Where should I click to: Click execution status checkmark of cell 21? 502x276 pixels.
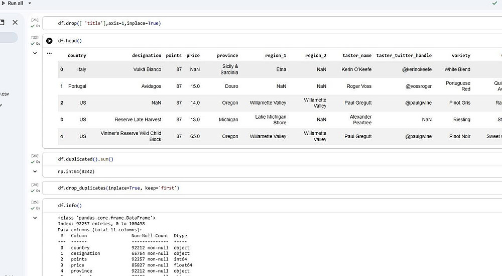tap(33, 26)
